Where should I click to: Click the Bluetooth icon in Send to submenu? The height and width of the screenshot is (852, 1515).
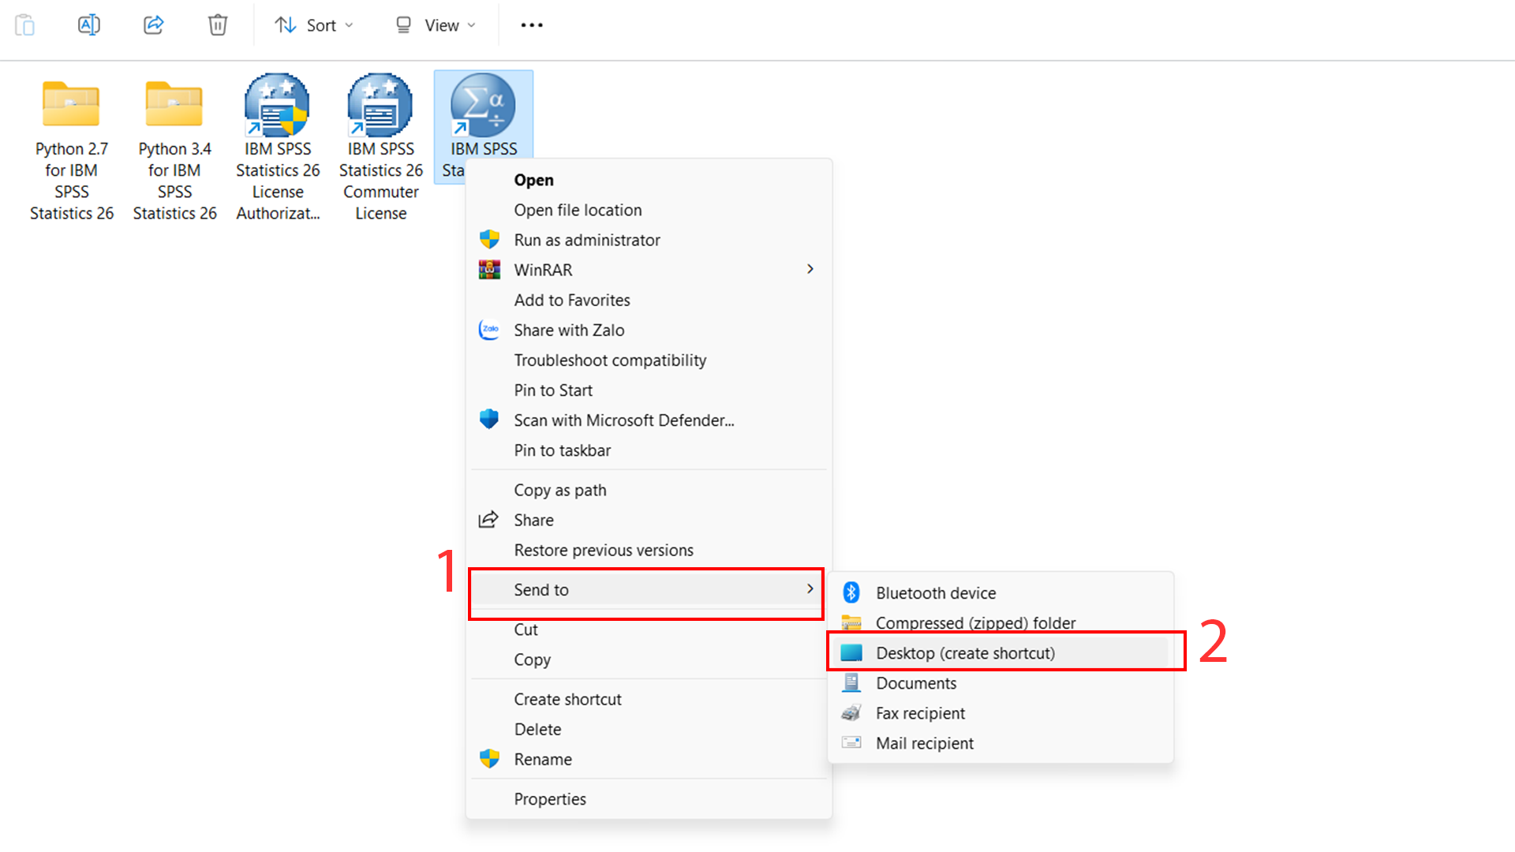pos(851,592)
